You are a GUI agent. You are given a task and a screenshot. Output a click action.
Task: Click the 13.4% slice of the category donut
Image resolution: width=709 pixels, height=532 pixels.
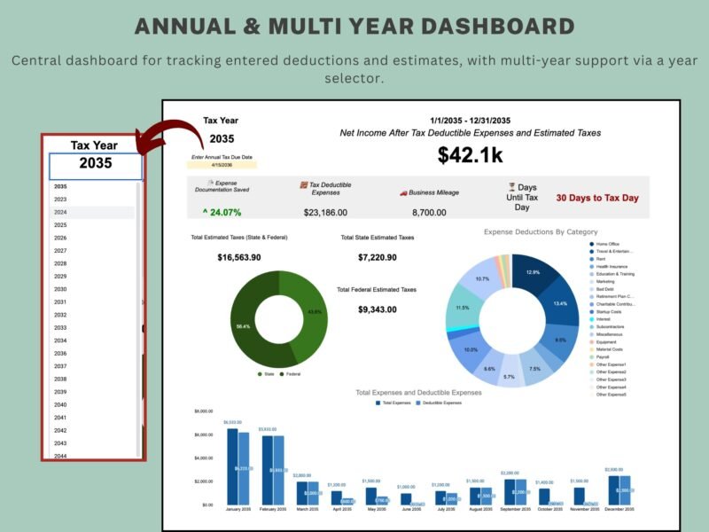[560, 303]
